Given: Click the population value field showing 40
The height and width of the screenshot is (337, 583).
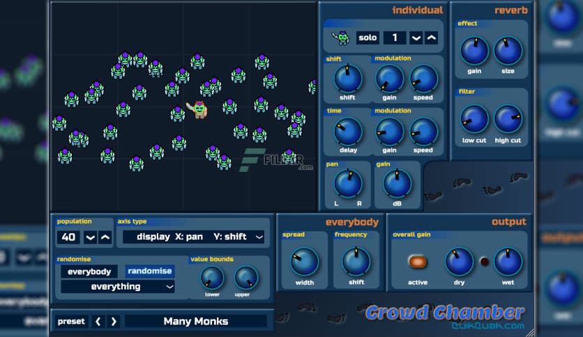Looking at the screenshot, I should 68,237.
